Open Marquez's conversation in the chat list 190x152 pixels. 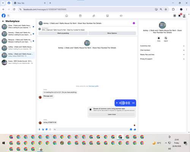[x=18, y=41]
